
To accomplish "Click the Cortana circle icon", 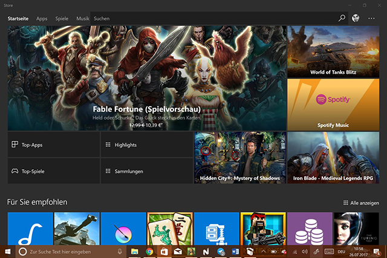I will pyautogui.click(x=23, y=251).
